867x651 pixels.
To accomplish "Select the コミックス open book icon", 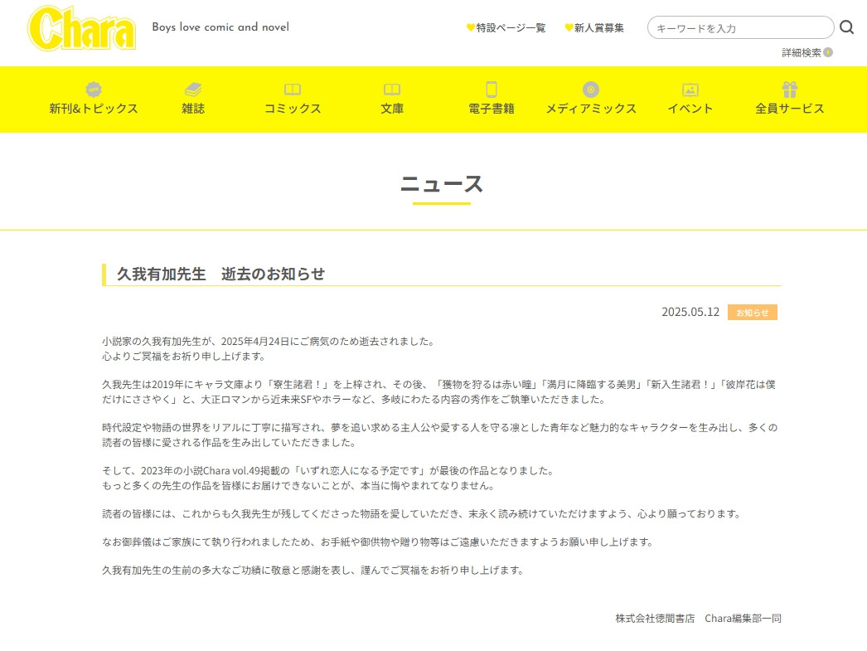I will point(293,90).
